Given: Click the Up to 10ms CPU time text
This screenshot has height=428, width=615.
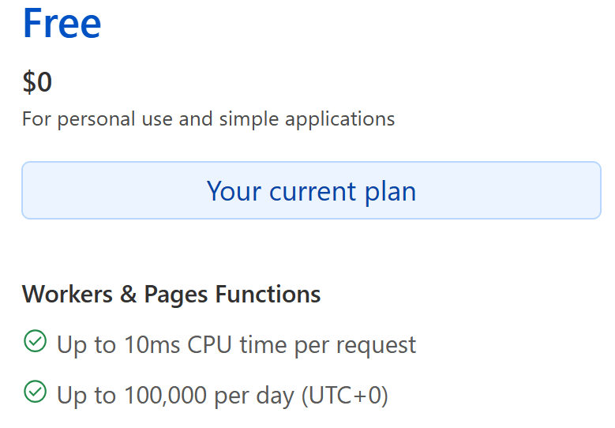Looking at the screenshot, I should 236,345.
